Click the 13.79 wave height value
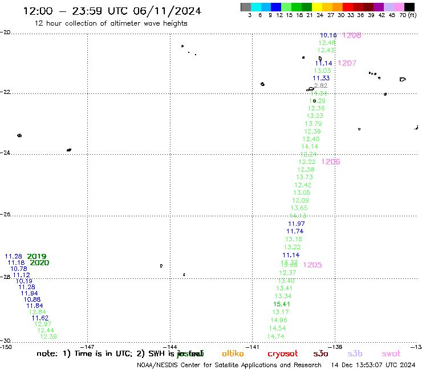Screen dimensions: 422x370 [x=313, y=124]
